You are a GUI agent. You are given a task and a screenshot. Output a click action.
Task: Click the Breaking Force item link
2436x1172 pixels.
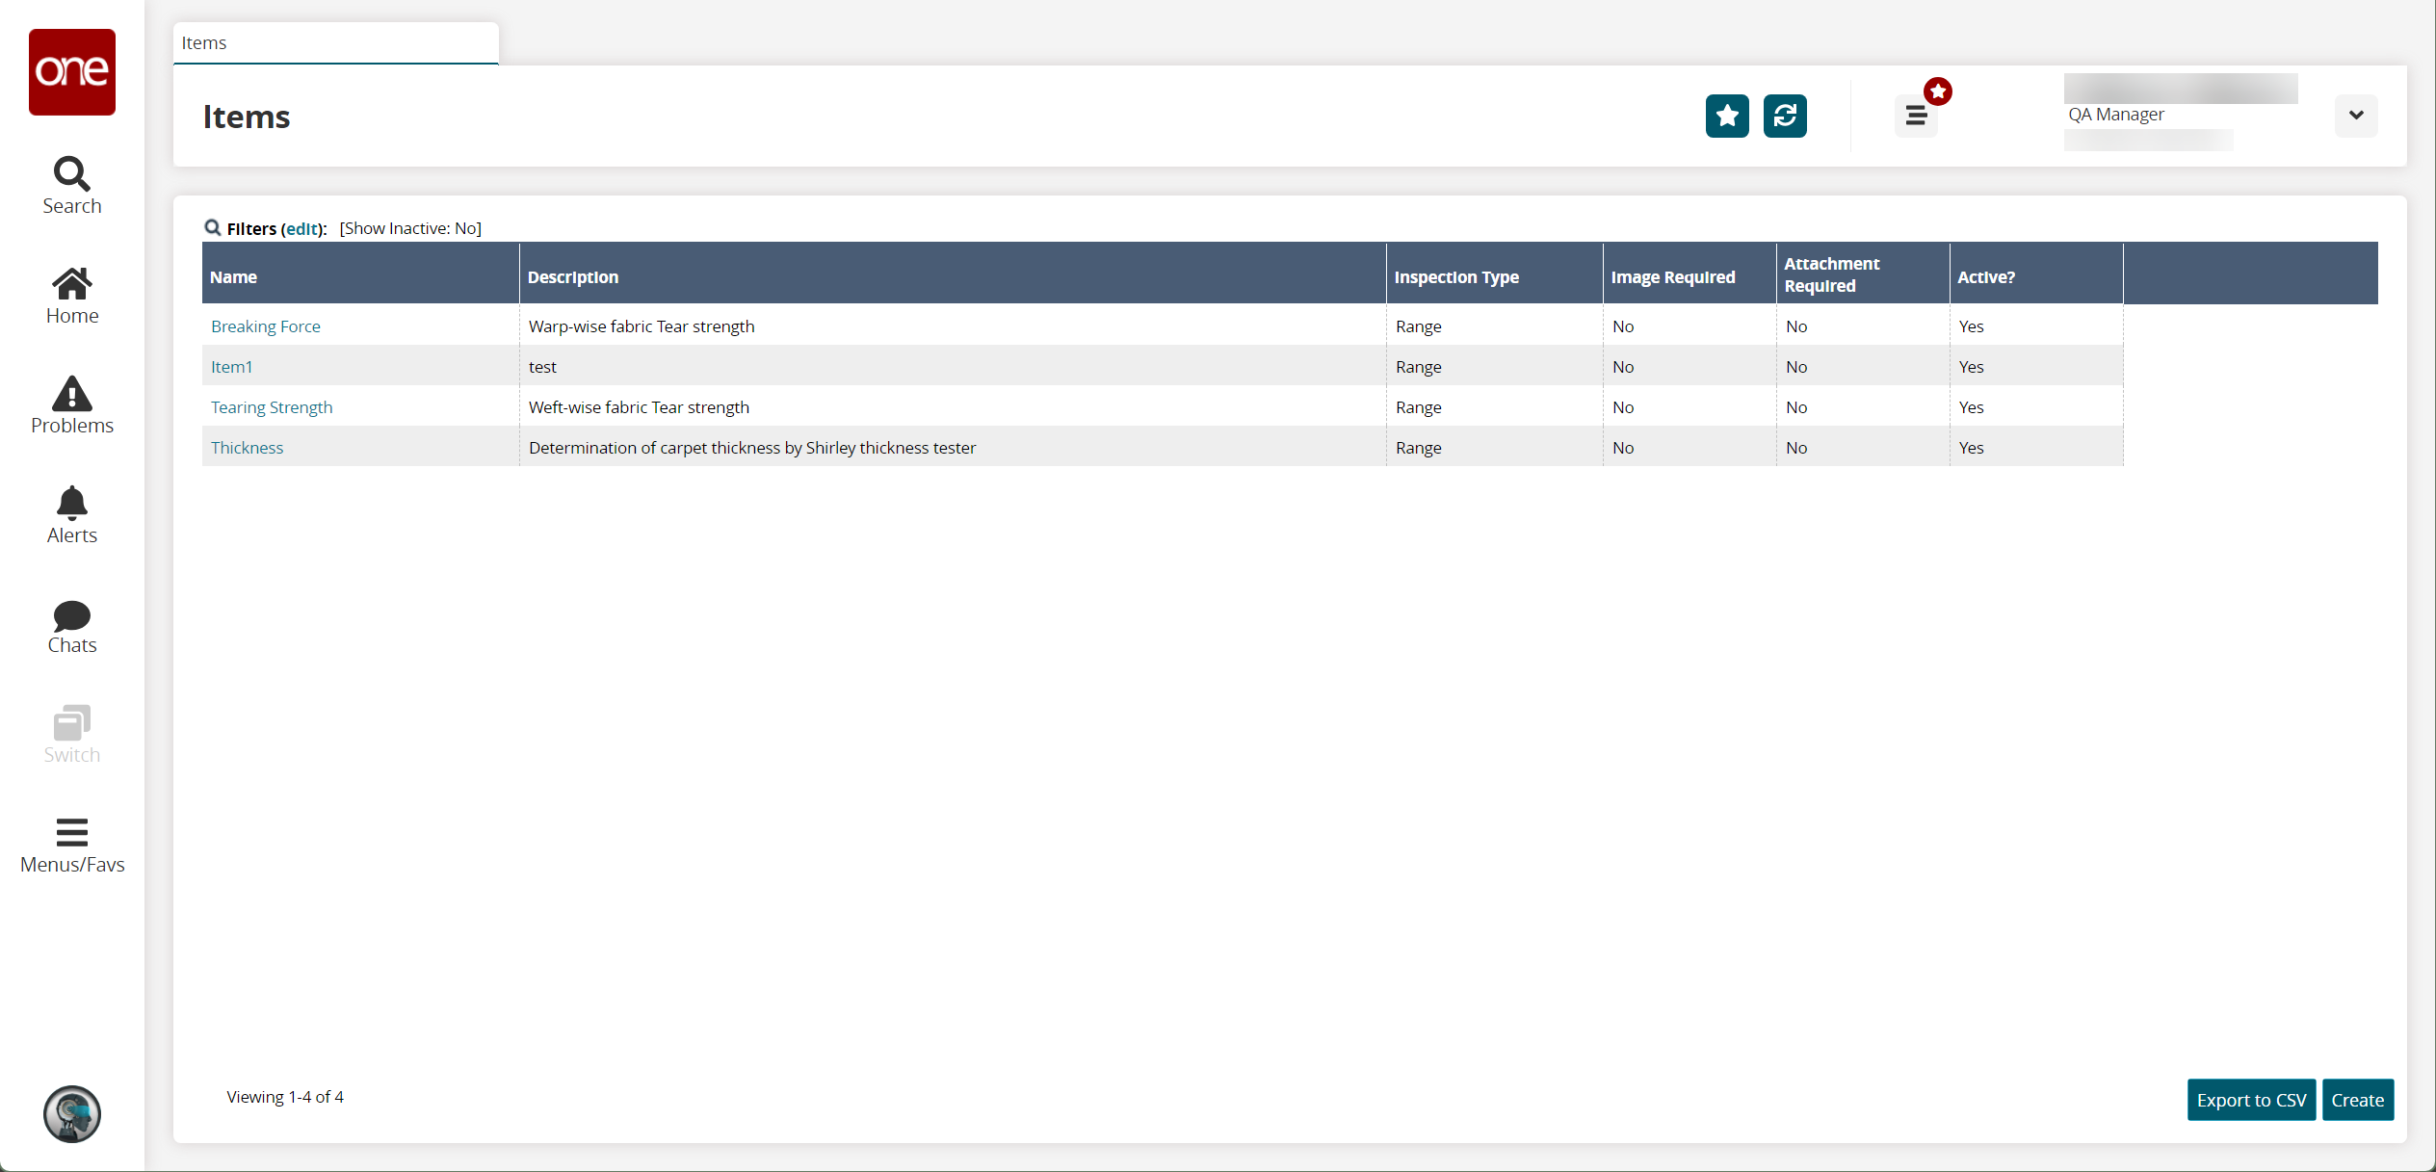click(x=264, y=326)
